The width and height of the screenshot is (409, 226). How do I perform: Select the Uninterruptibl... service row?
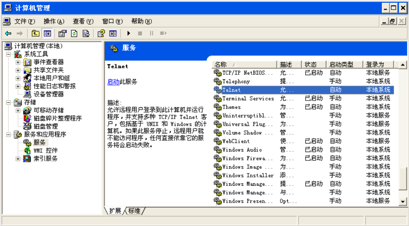[x=303, y=115]
